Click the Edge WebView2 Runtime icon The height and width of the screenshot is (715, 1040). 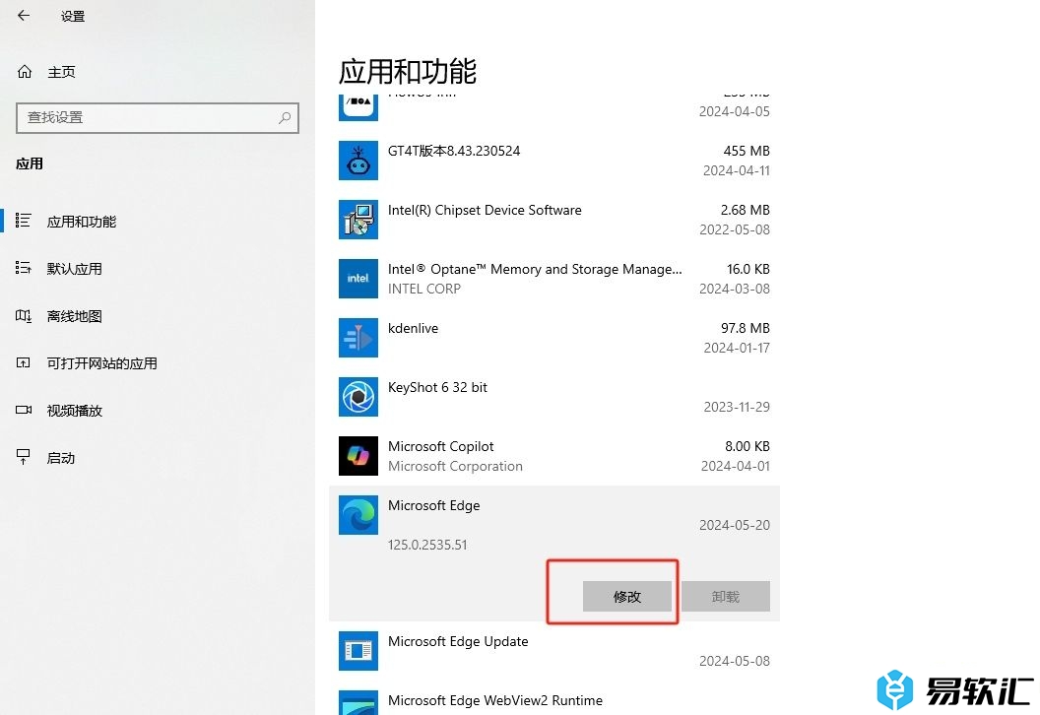click(x=358, y=702)
